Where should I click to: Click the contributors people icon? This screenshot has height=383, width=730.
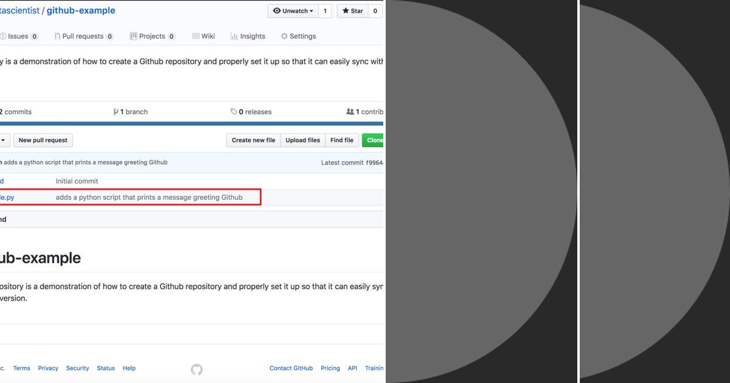(350, 112)
